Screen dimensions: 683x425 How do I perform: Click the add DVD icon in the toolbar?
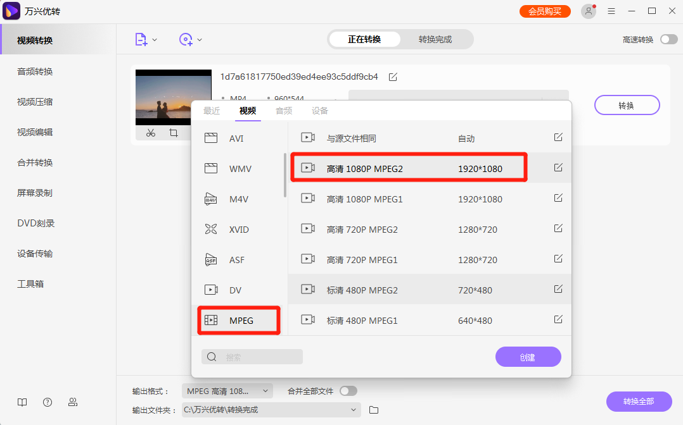tap(185, 39)
